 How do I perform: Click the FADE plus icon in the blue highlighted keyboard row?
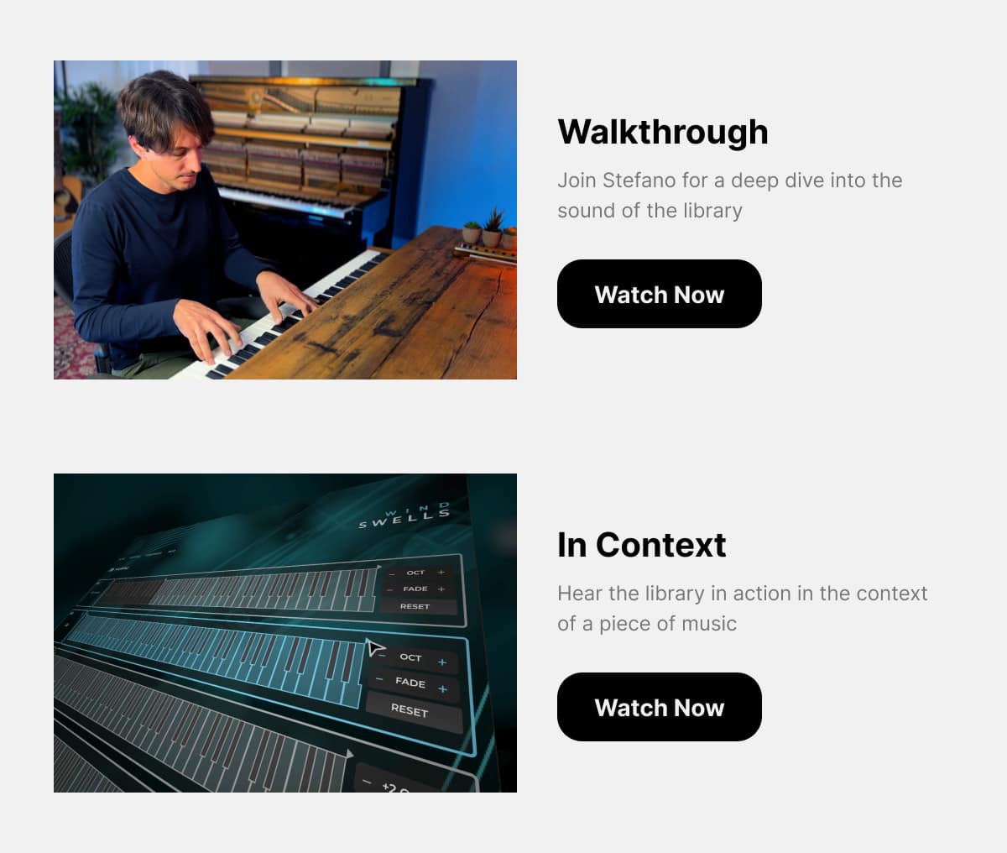(x=443, y=689)
